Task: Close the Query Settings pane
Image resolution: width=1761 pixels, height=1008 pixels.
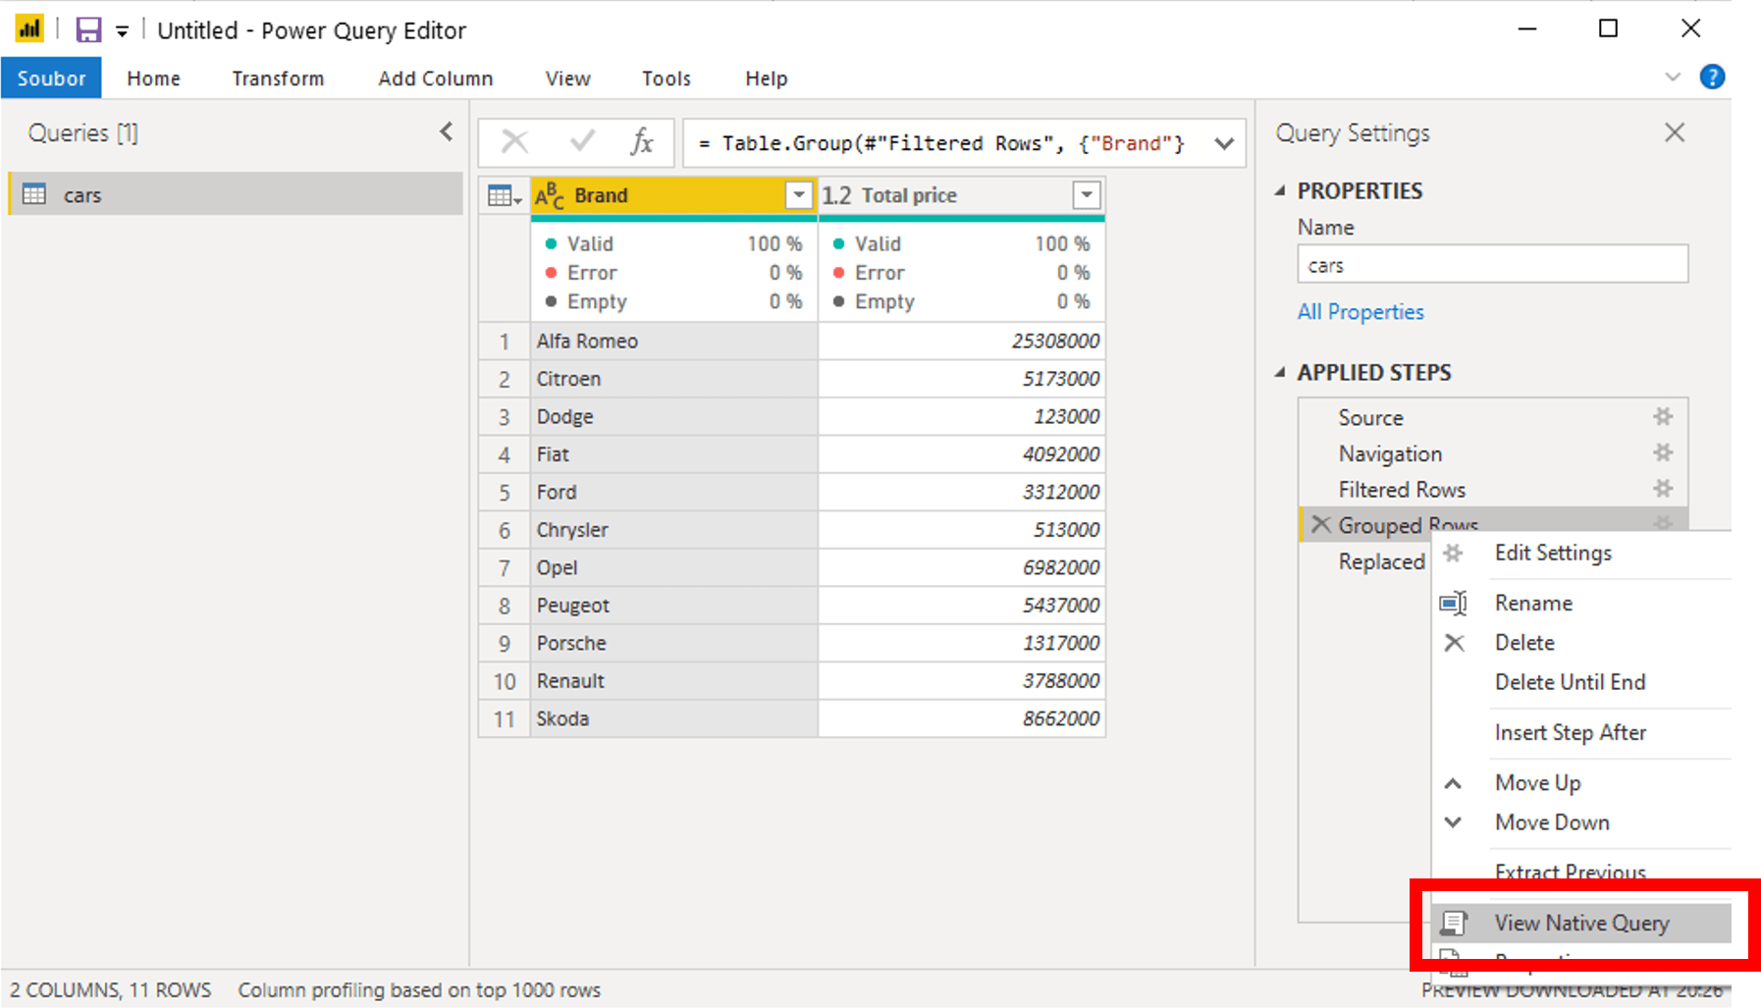Action: 1675,133
